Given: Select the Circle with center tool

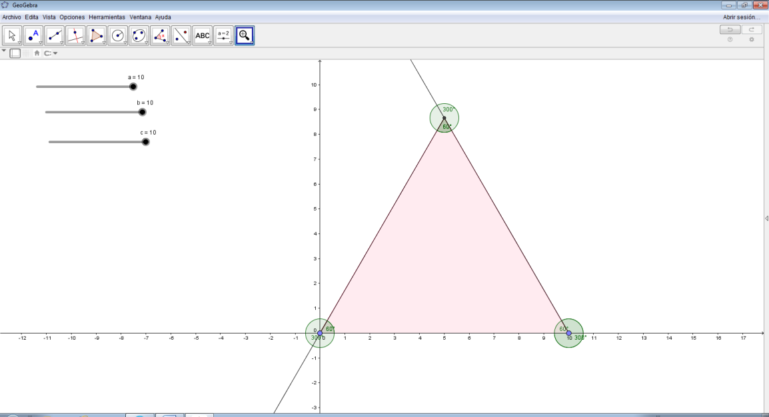Looking at the screenshot, I should [118, 36].
